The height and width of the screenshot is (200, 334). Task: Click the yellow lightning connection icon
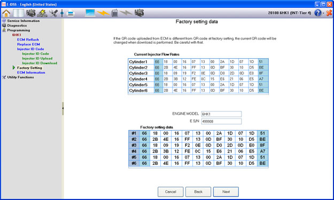coord(103,13)
